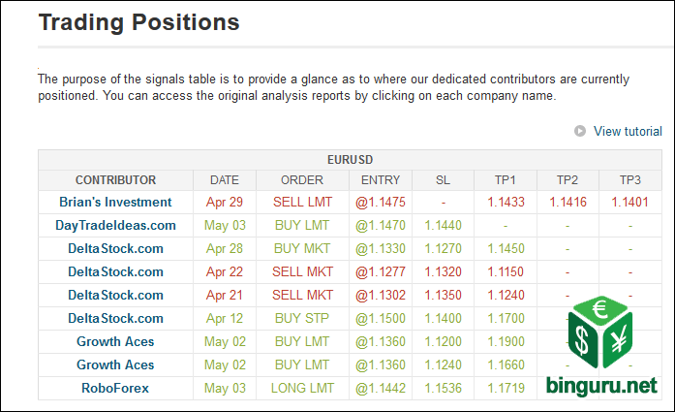
Task: Open the DeltaStock.com Apr 22 report
Action: (115, 271)
